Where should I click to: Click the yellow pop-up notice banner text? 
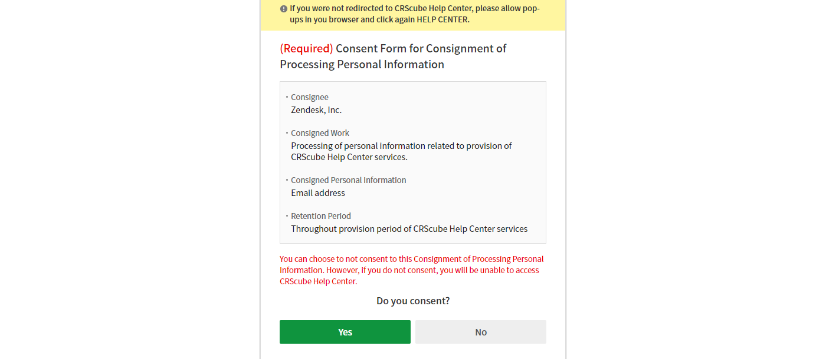click(x=413, y=14)
